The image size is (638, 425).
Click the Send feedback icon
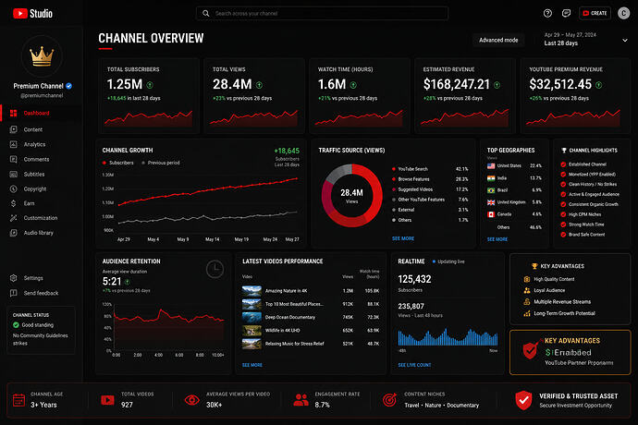(x=14, y=293)
